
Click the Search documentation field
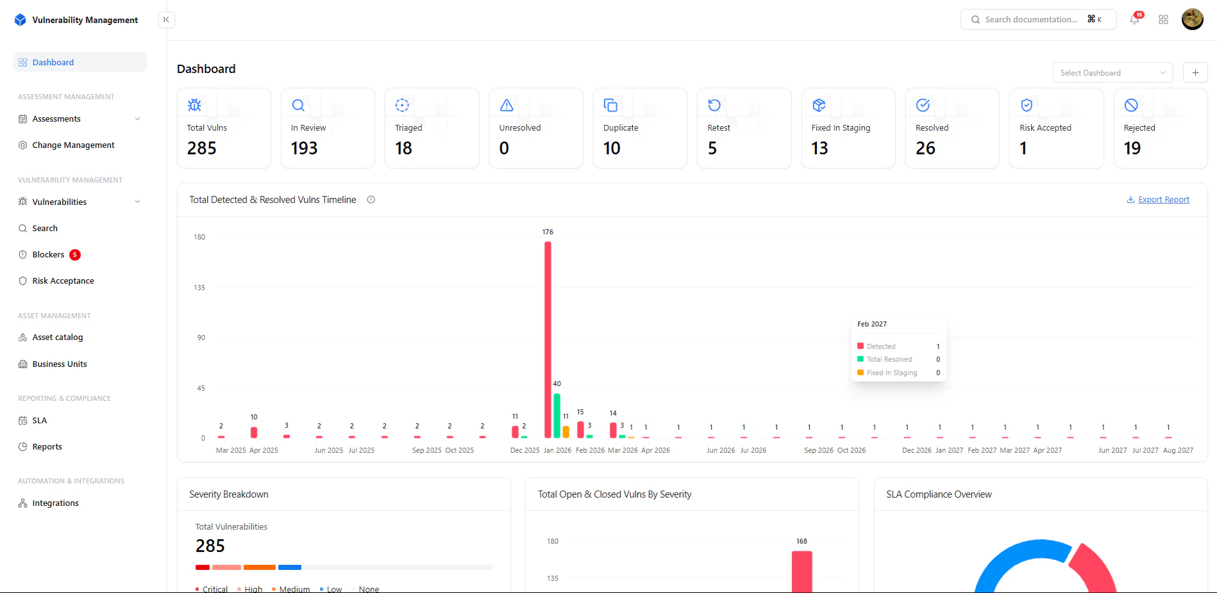click(1038, 19)
